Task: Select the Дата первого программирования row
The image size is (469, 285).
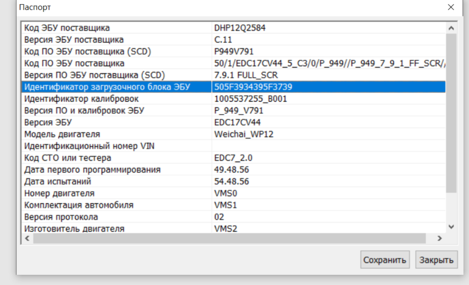Action: (x=92, y=170)
